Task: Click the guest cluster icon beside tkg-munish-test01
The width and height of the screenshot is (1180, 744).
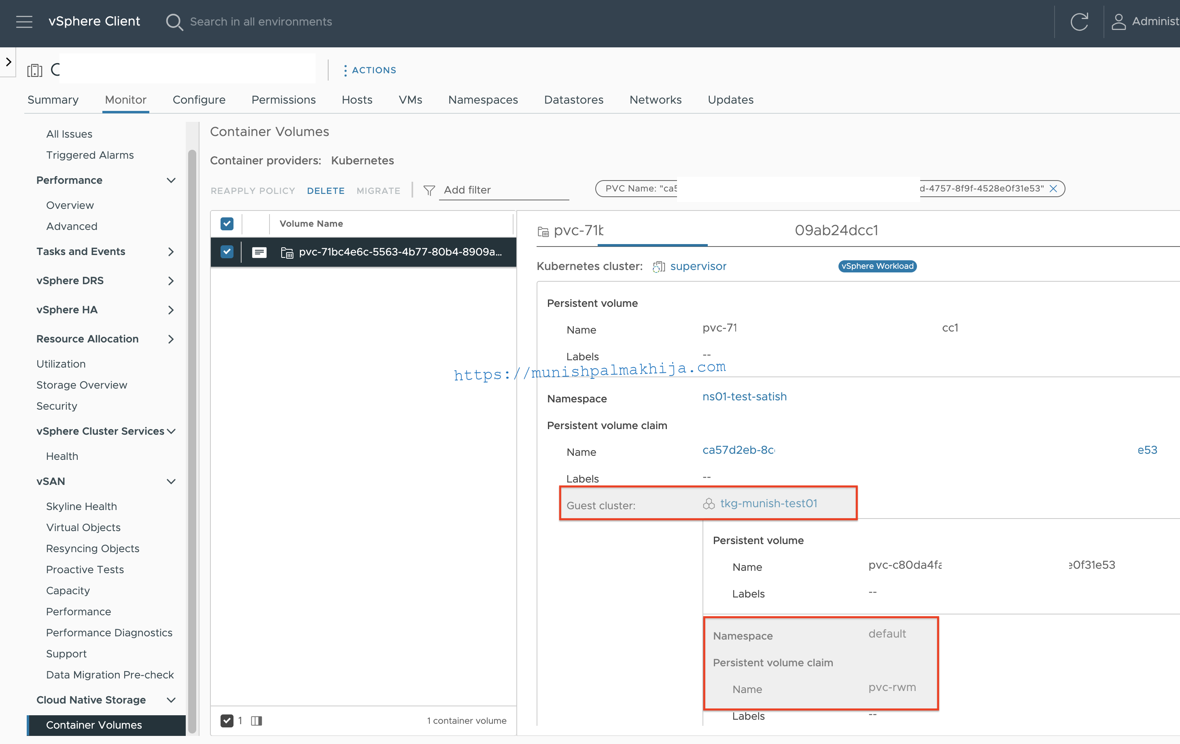Action: [x=709, y=504]
